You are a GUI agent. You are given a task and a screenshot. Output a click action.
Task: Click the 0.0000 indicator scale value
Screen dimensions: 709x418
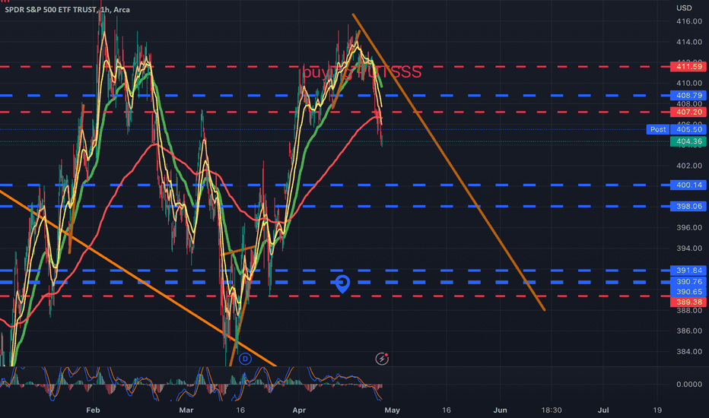[x=689, y=384]
